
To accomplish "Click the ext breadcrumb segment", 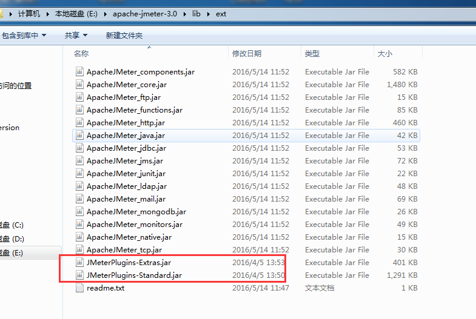I will [x=221, y=14].
